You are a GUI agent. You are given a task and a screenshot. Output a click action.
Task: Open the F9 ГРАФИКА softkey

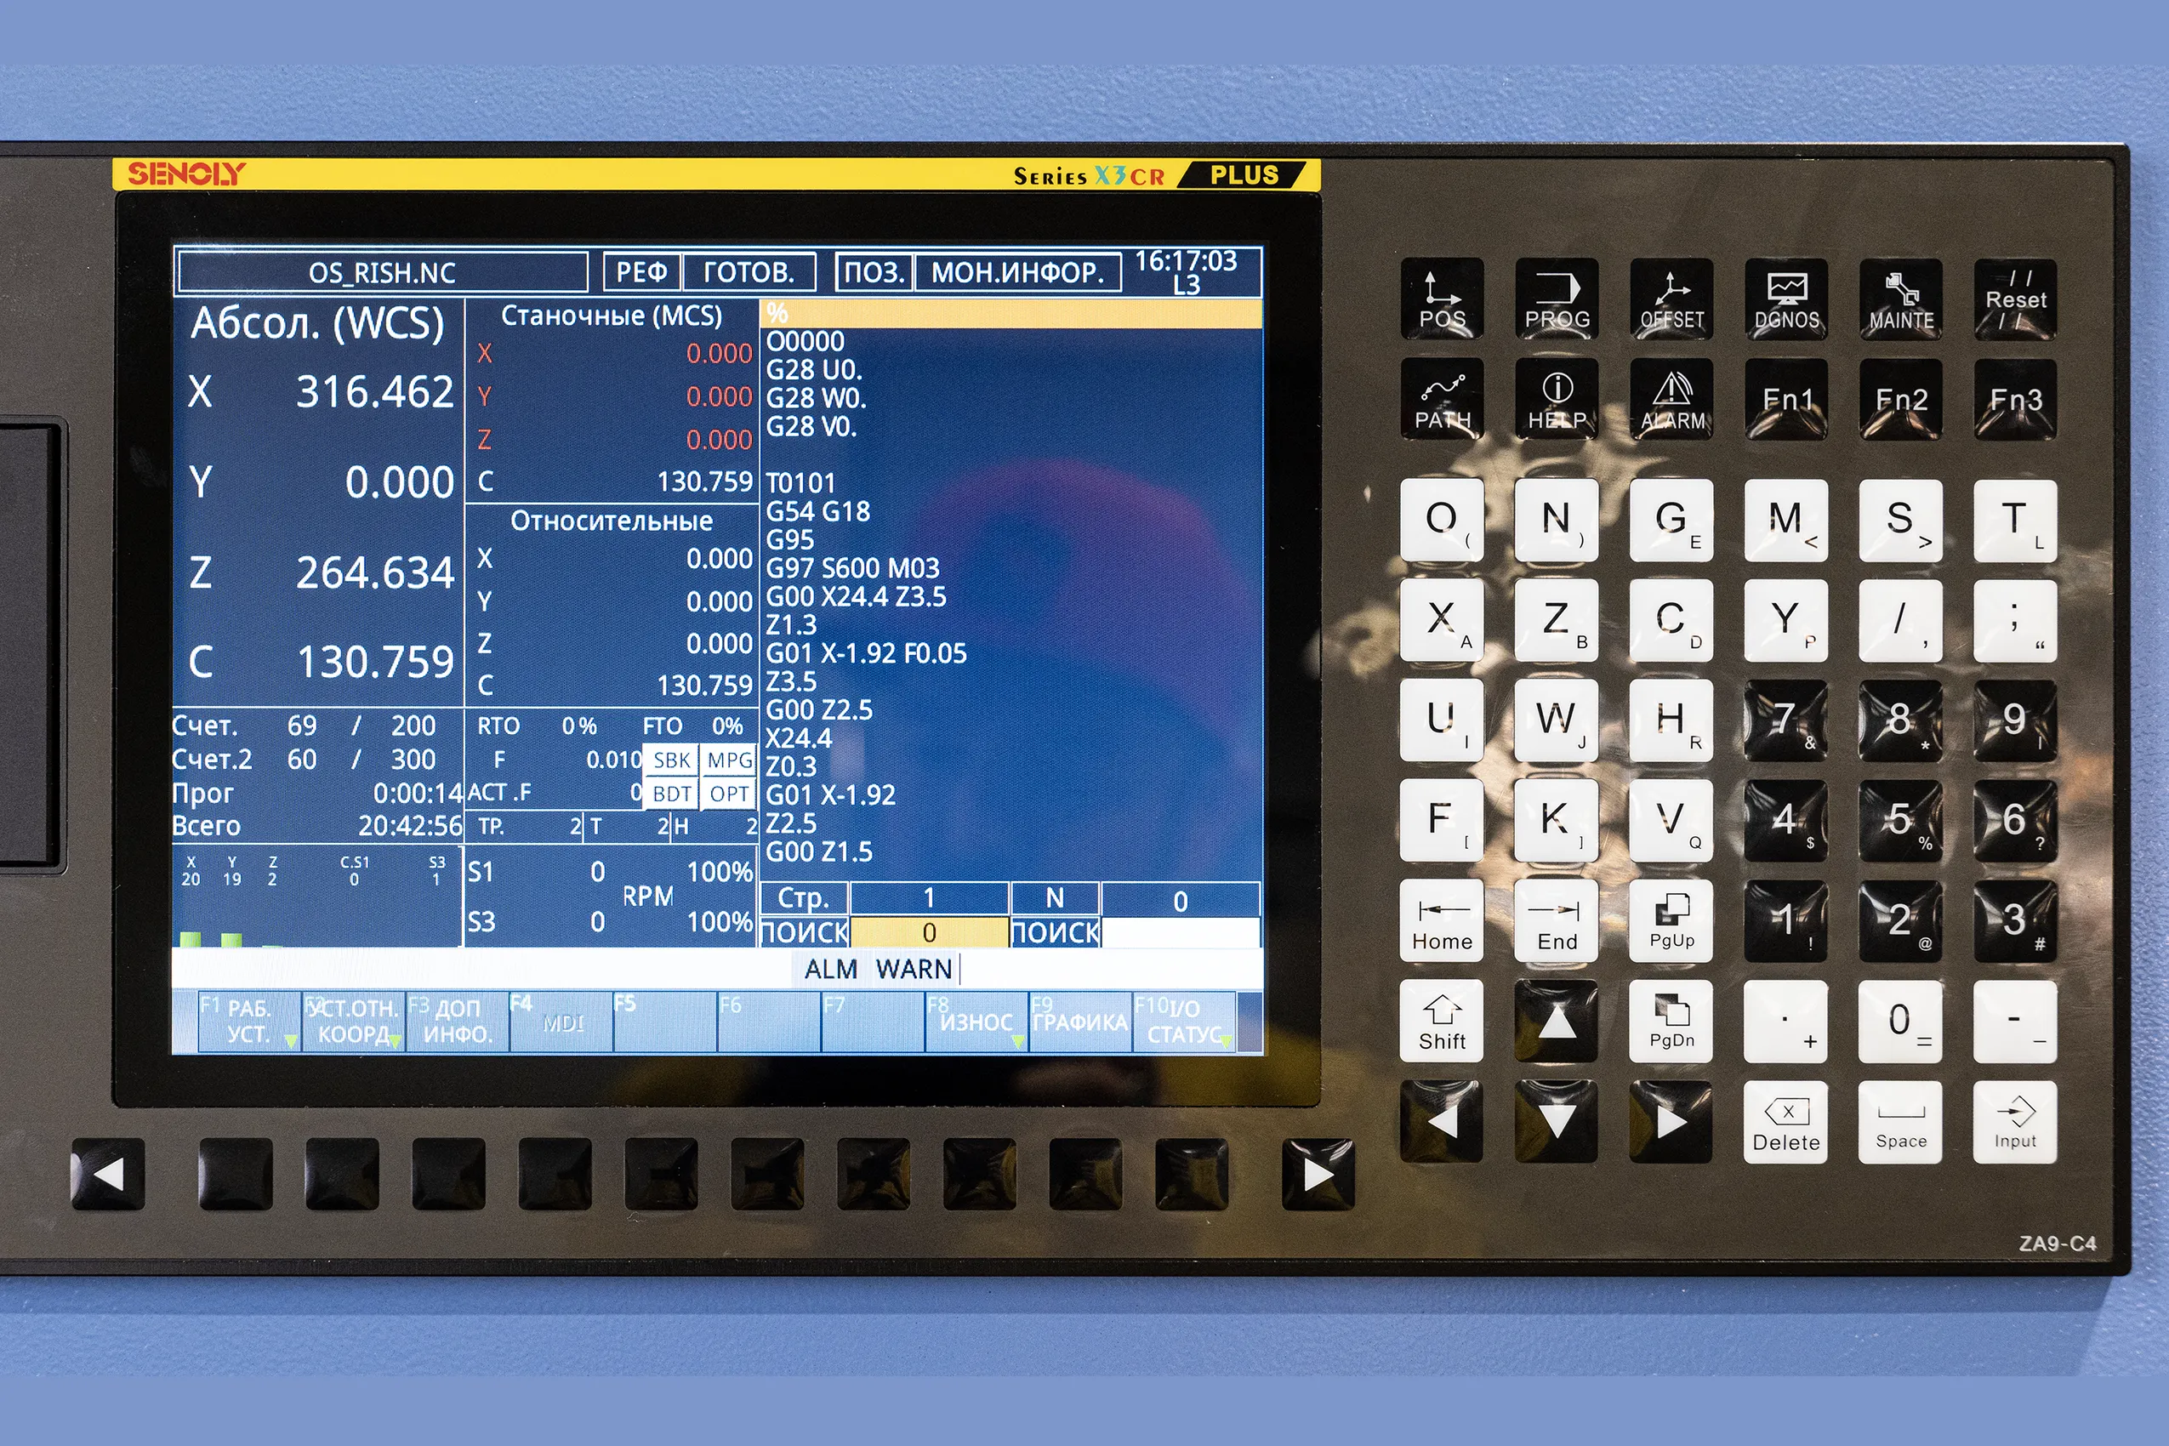tap(1080, 1022)
